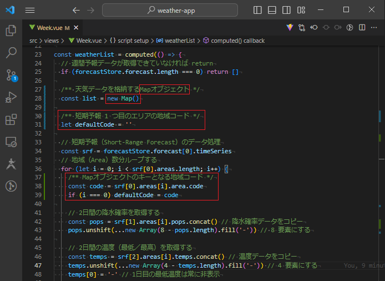Click the highlighted opening brace on line 36
The height and width of the screenshot is (281, 385).
coord(226,169)
